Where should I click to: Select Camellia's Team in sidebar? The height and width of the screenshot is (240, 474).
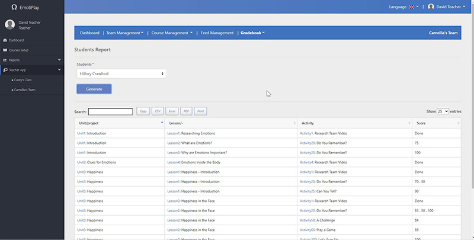tap(24, 90)
